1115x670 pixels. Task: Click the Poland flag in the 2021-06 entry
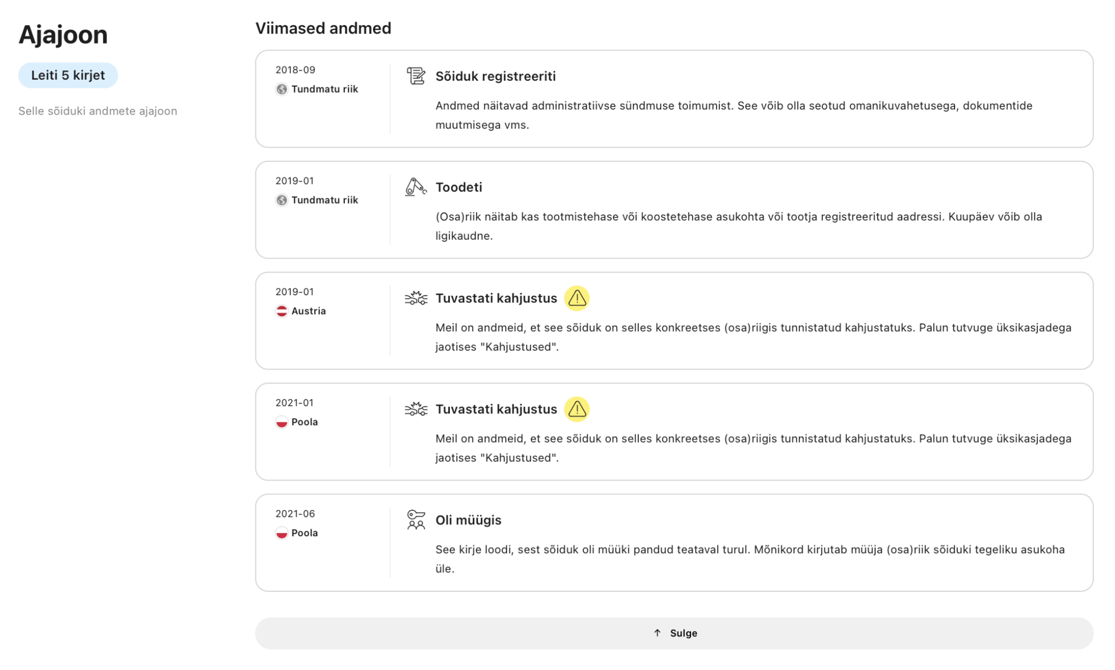[x=281, y=533]
